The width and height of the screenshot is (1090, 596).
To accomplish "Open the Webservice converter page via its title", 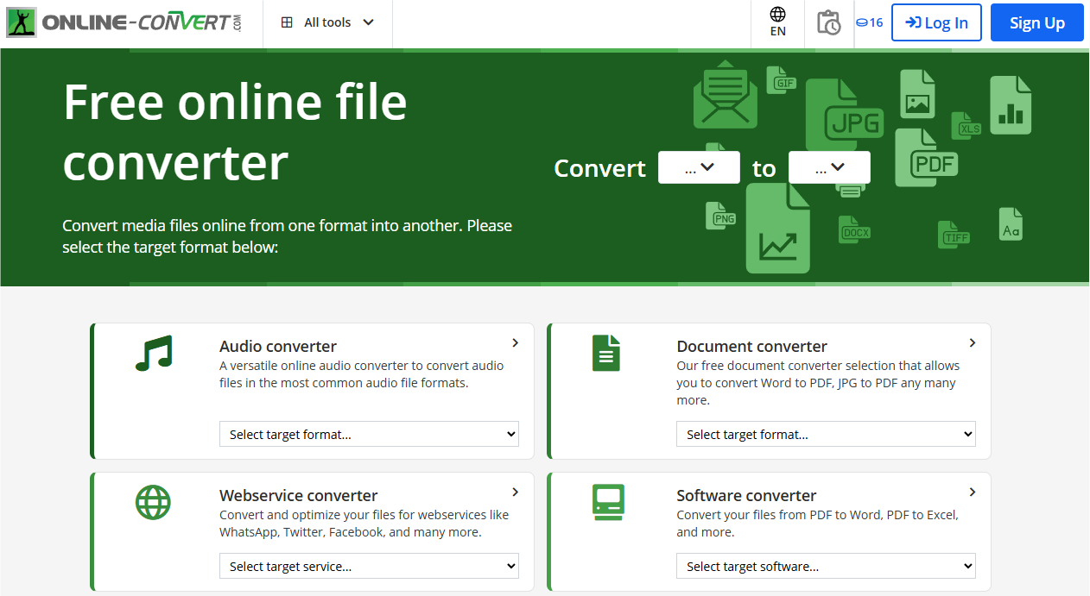I will [x=298, y=495].
